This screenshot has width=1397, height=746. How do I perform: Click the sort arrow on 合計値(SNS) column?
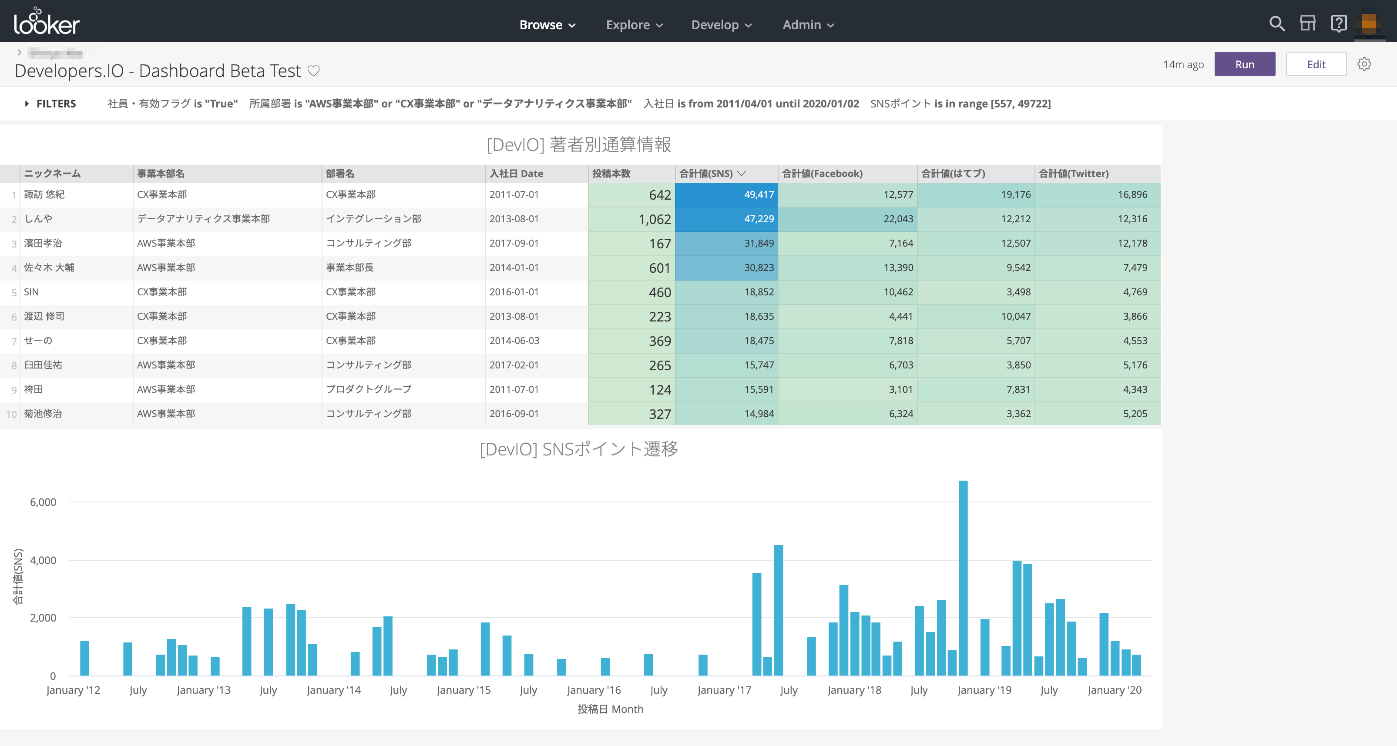[742, 174]
